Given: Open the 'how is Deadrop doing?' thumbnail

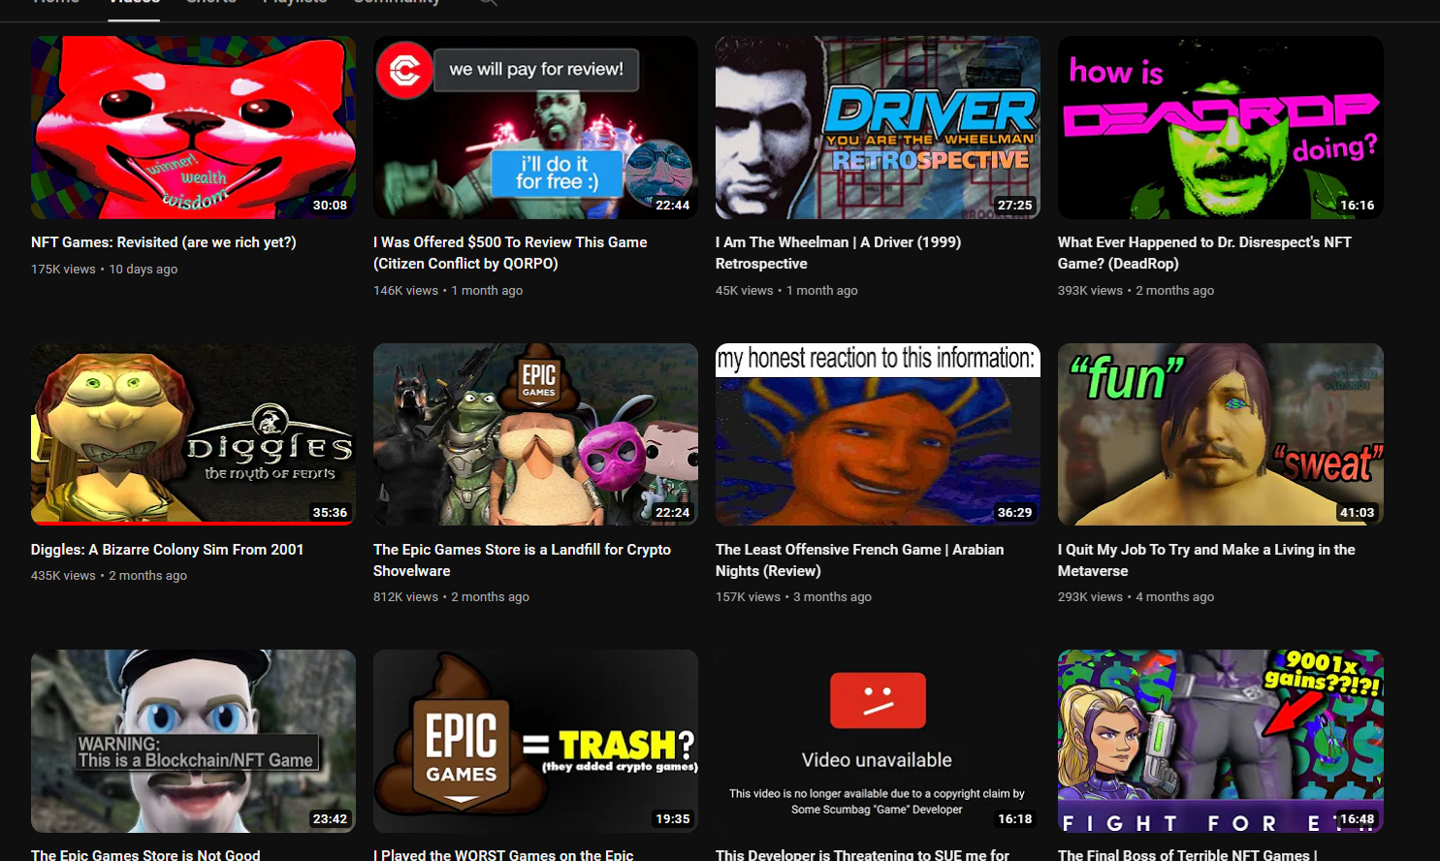Looking at the screenshot, I should click(1220, 128).
